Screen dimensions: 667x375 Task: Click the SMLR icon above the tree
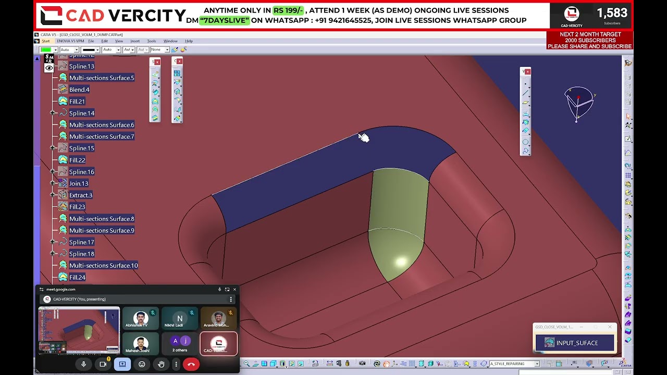click(48, 58)
